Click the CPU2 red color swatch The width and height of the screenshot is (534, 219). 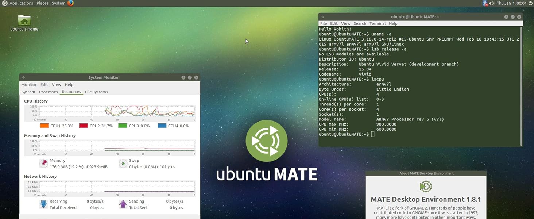pyautogui.click(x=84, y=126)
